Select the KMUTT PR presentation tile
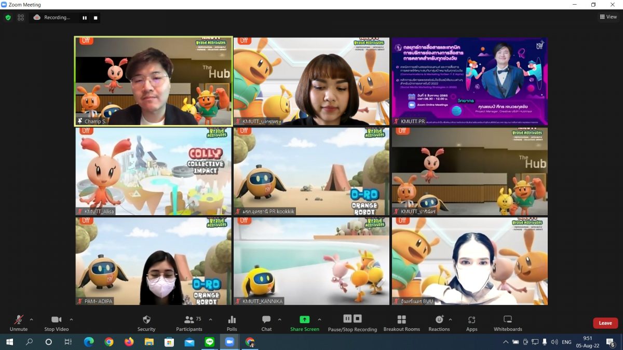Viewport: 623px width, 350px height. [469, 81]
